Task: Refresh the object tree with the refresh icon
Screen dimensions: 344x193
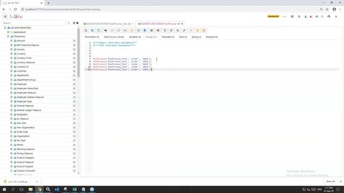Action: (74, 23)
